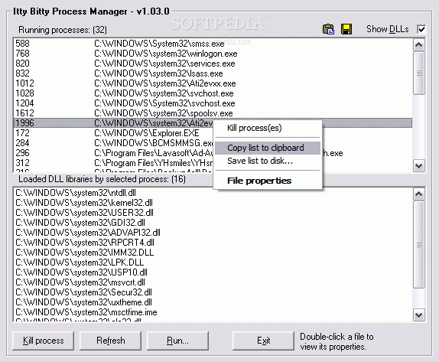Click the DLL list scrollbar thumb
The height and width of the screenshot is (362, 439).
pos(419,244)
